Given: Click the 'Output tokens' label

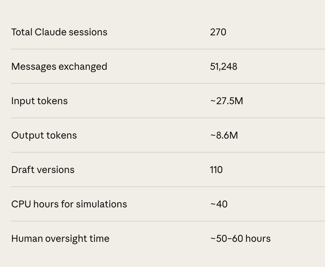Looking at the screenshot, I should 44,135.
